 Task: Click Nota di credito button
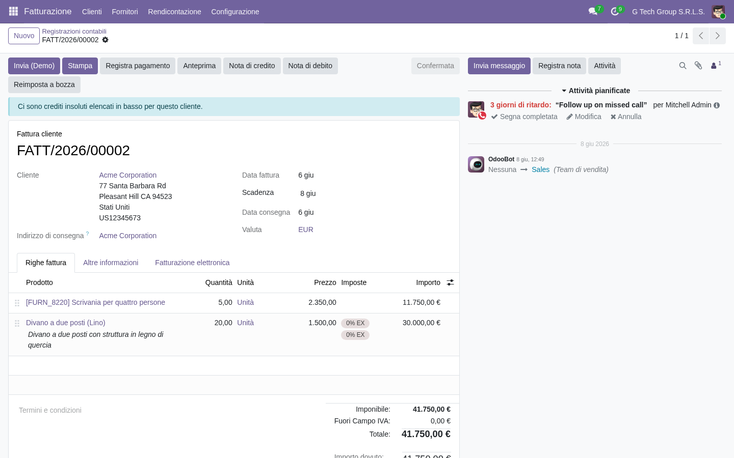252,66
